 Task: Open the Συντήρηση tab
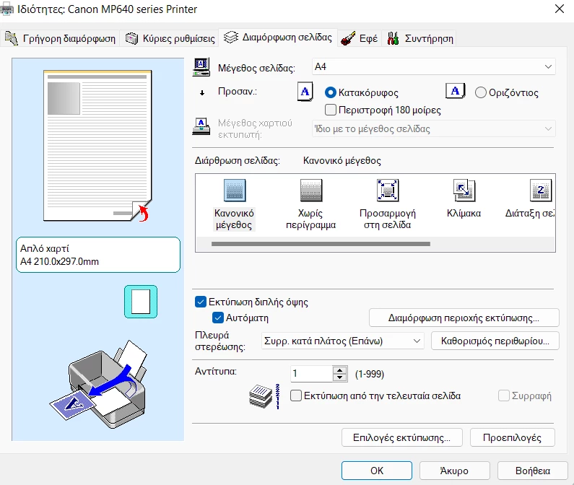420,38
